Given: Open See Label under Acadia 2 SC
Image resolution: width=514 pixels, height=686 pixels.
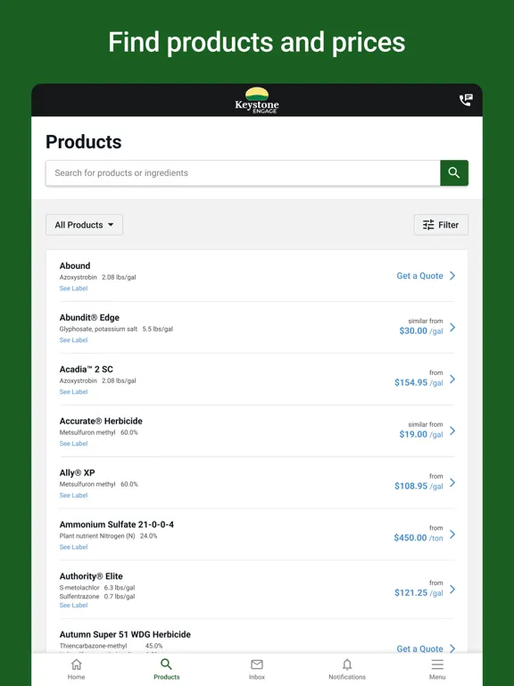Looking at the screenshot, I should tap(73, 391).
